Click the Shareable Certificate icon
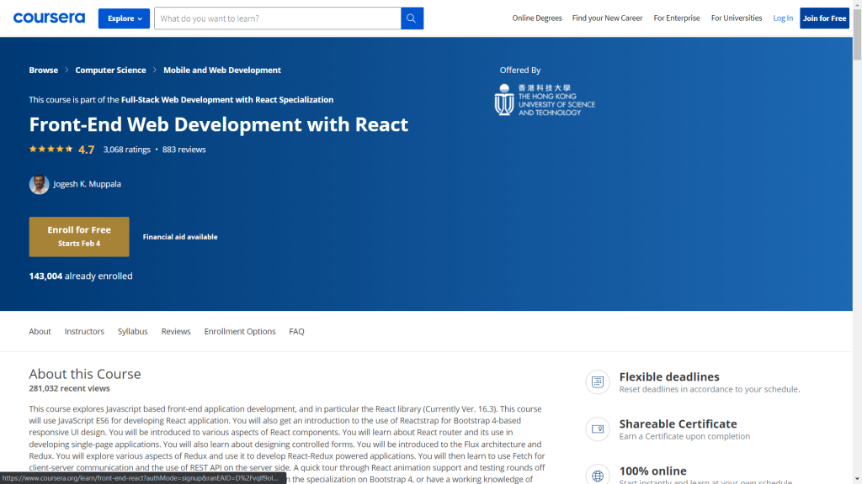 (x=598, y=429)
